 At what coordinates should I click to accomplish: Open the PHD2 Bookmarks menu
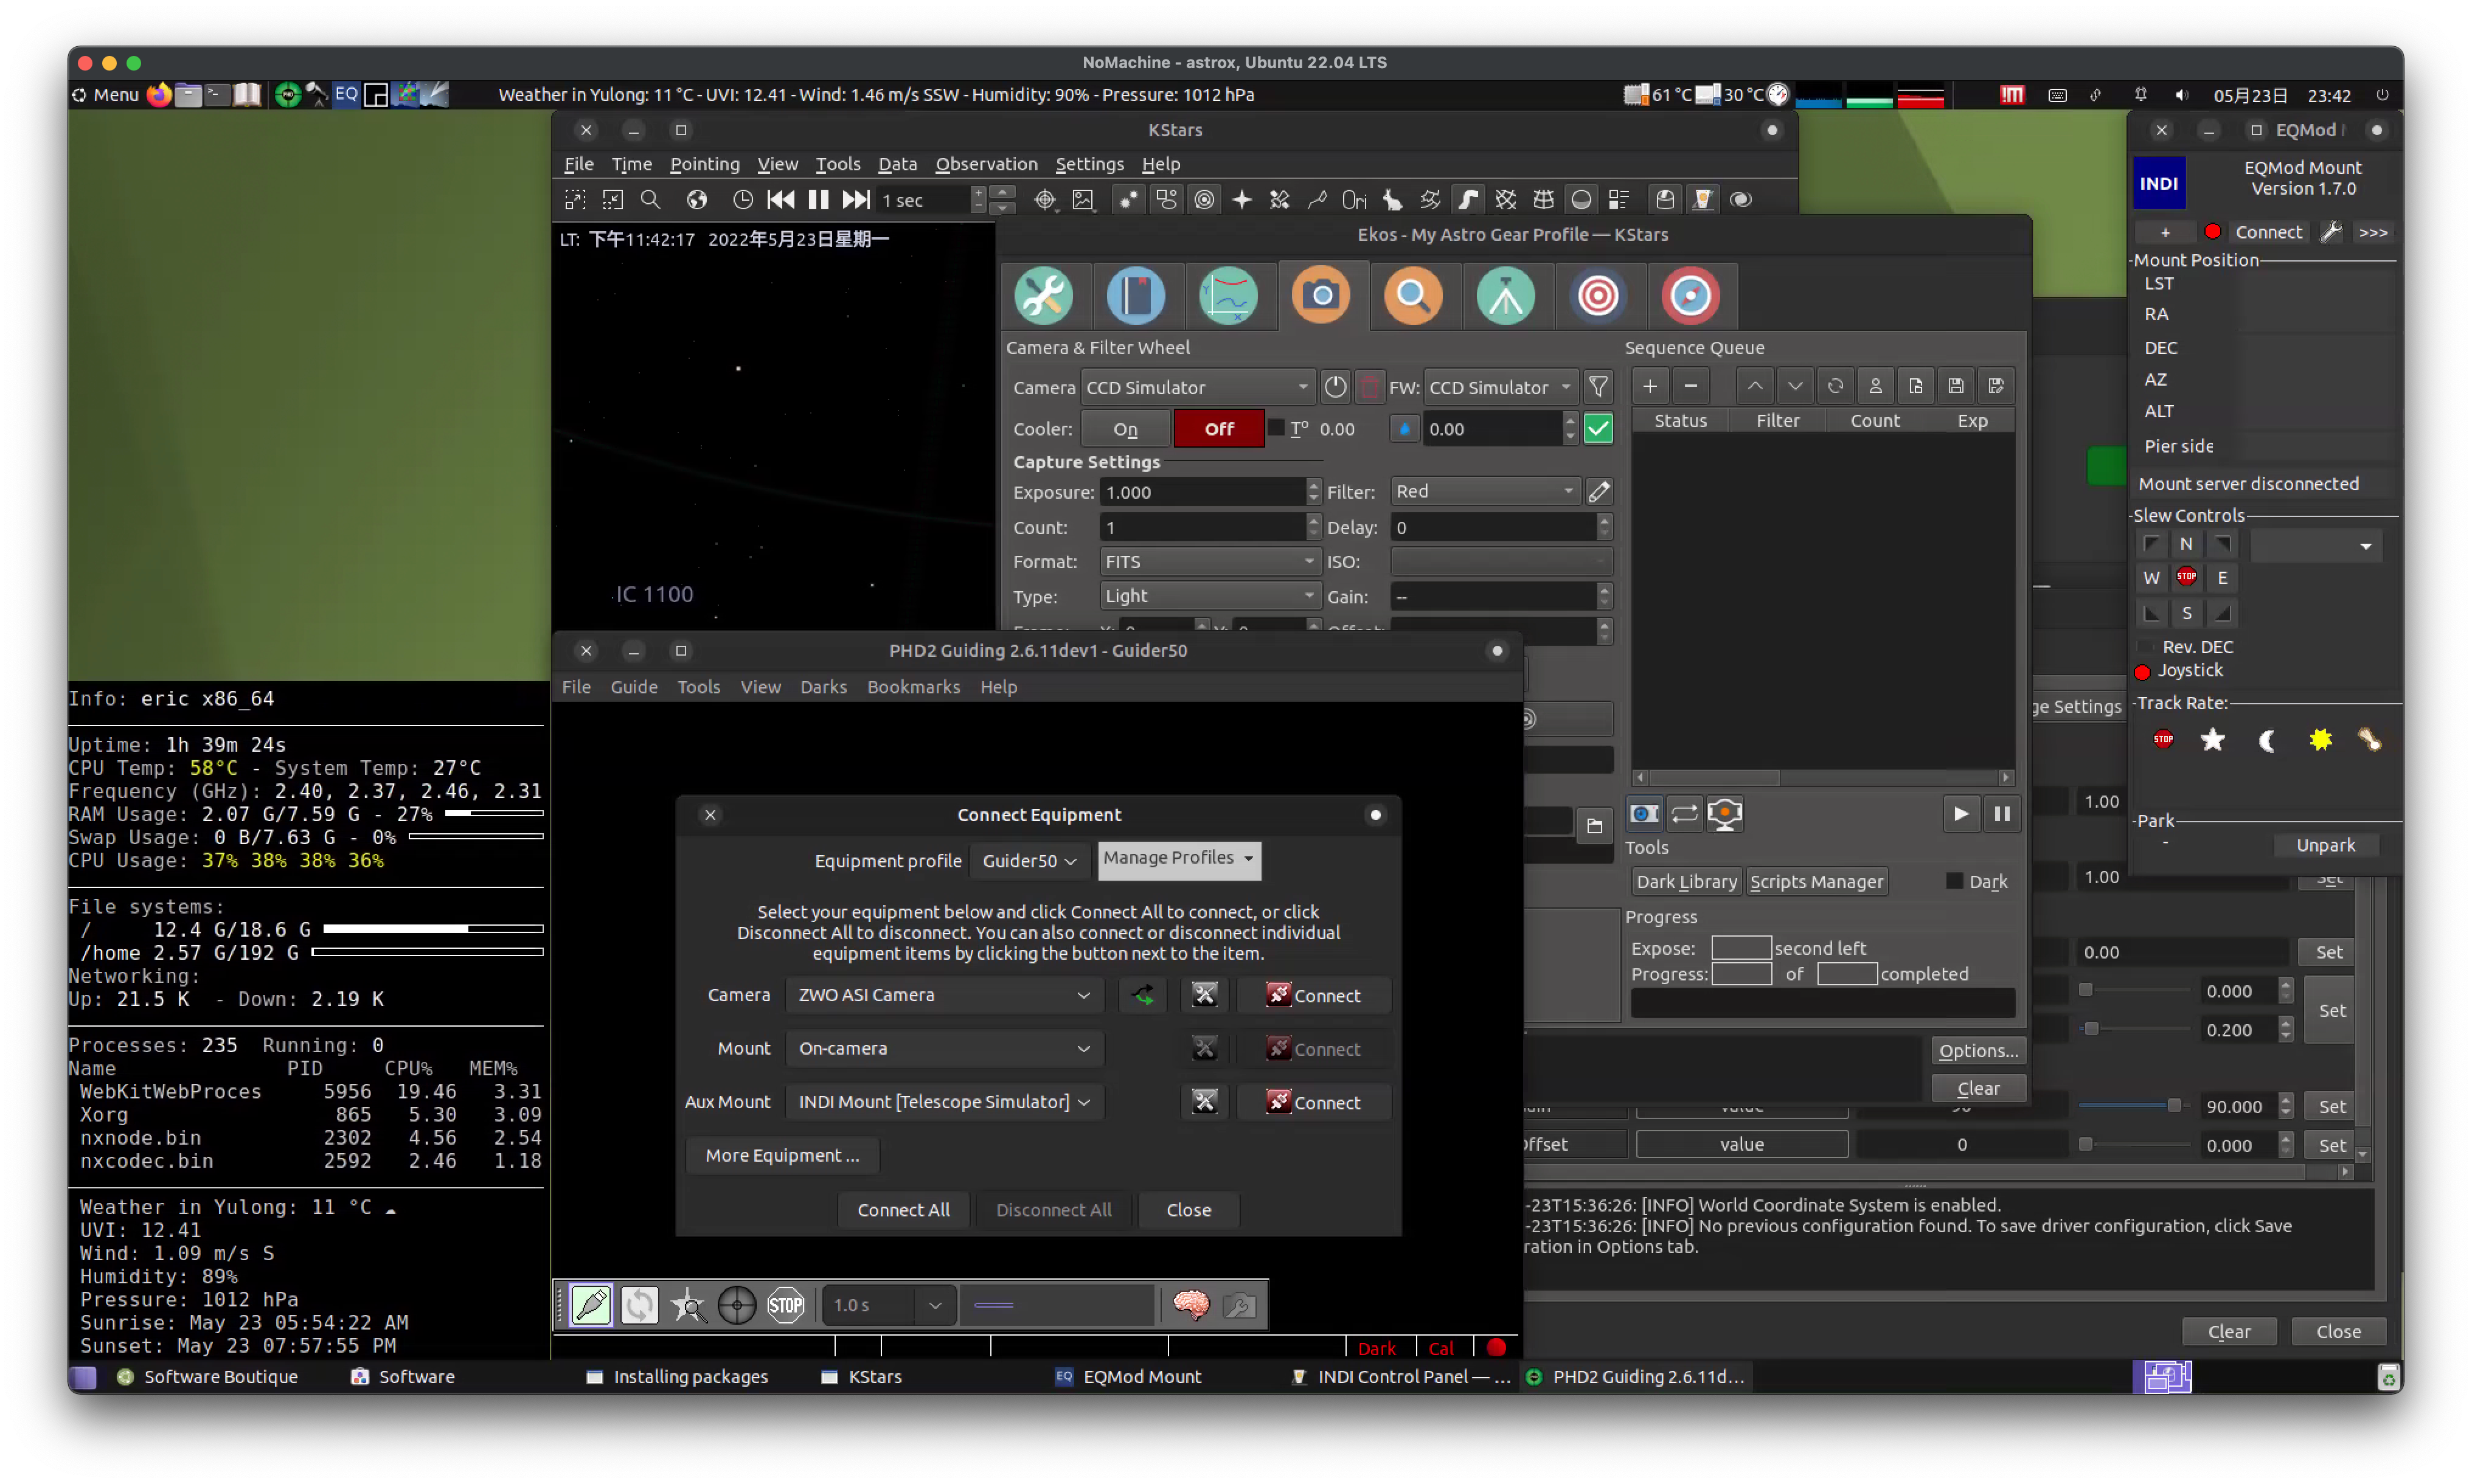click(x=913, y=687)
